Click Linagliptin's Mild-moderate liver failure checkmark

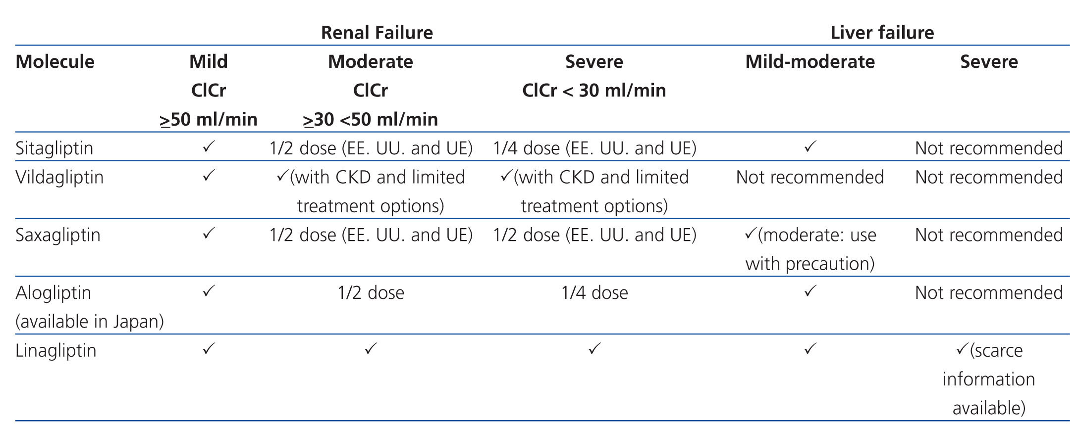(810, 349)
